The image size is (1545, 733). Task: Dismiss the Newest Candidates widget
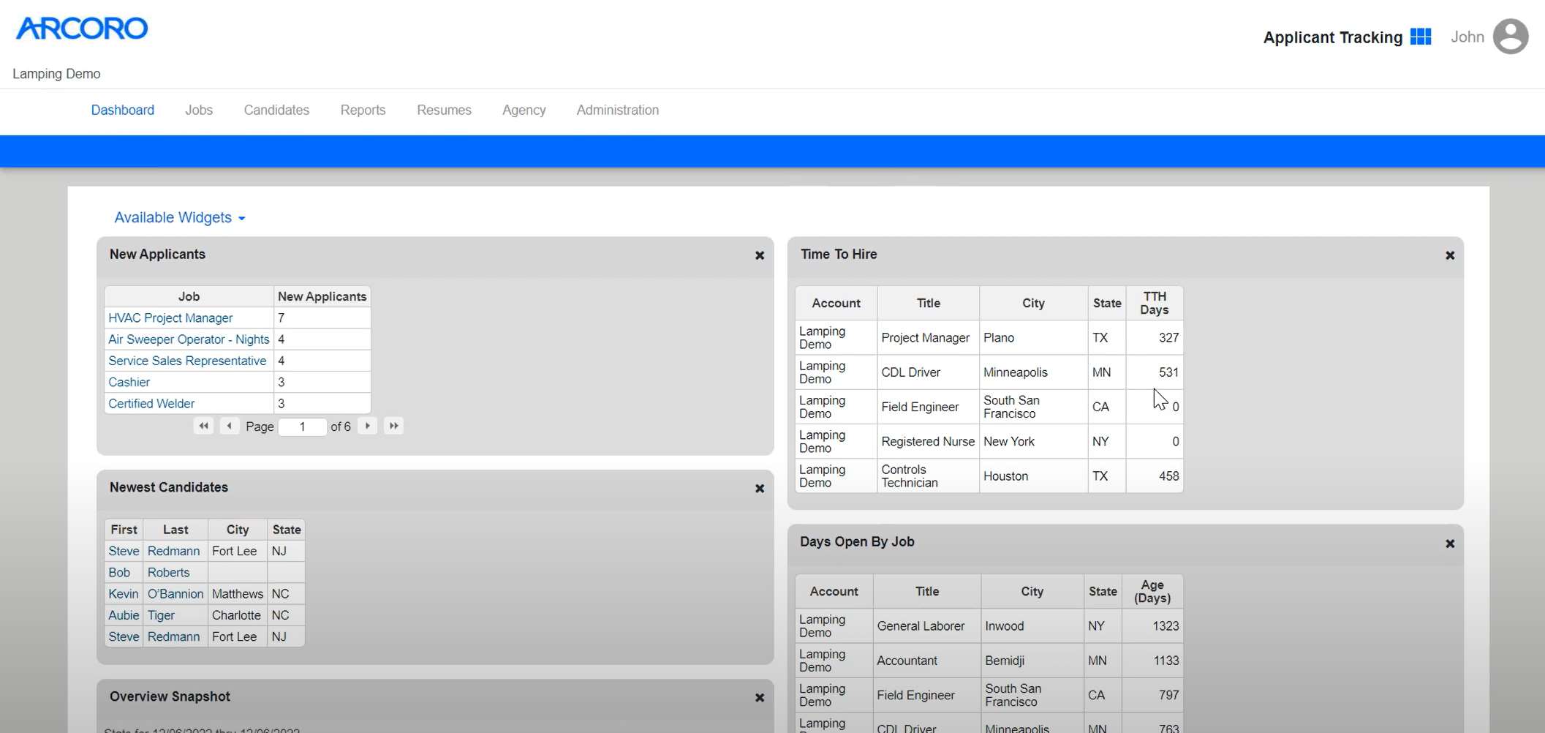pos(759,489)
